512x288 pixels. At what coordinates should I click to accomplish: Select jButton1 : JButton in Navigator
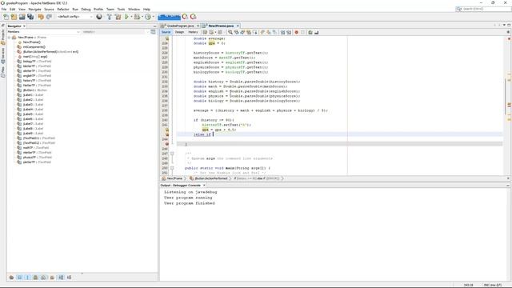click(x=35, y=90)
